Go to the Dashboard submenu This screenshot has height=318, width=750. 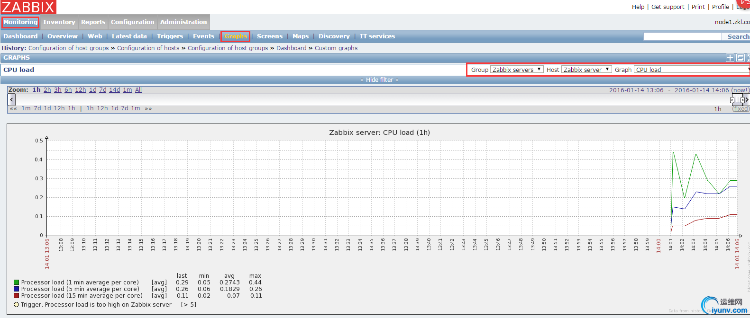click(20, 36)
